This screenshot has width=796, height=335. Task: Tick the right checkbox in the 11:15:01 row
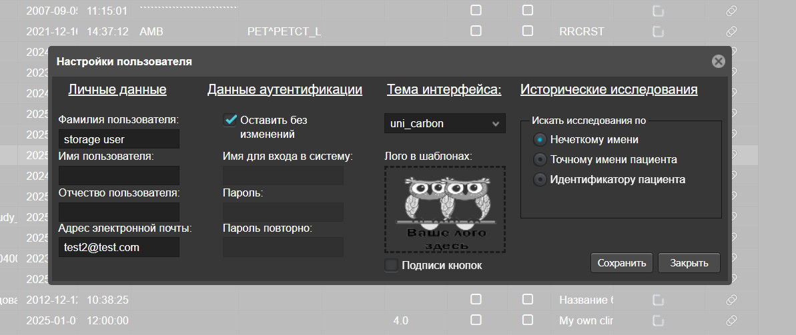pos(528,10)
